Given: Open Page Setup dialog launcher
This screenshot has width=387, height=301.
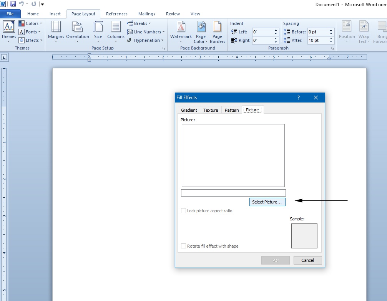Looking at the screenshot, I should point(164,48).
